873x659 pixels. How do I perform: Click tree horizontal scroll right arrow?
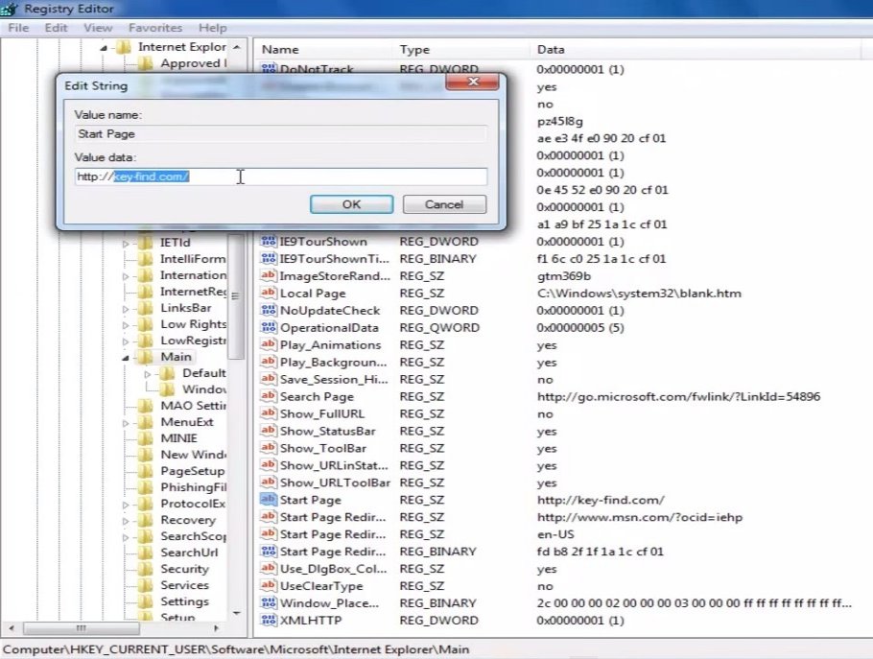pos(216,628)
